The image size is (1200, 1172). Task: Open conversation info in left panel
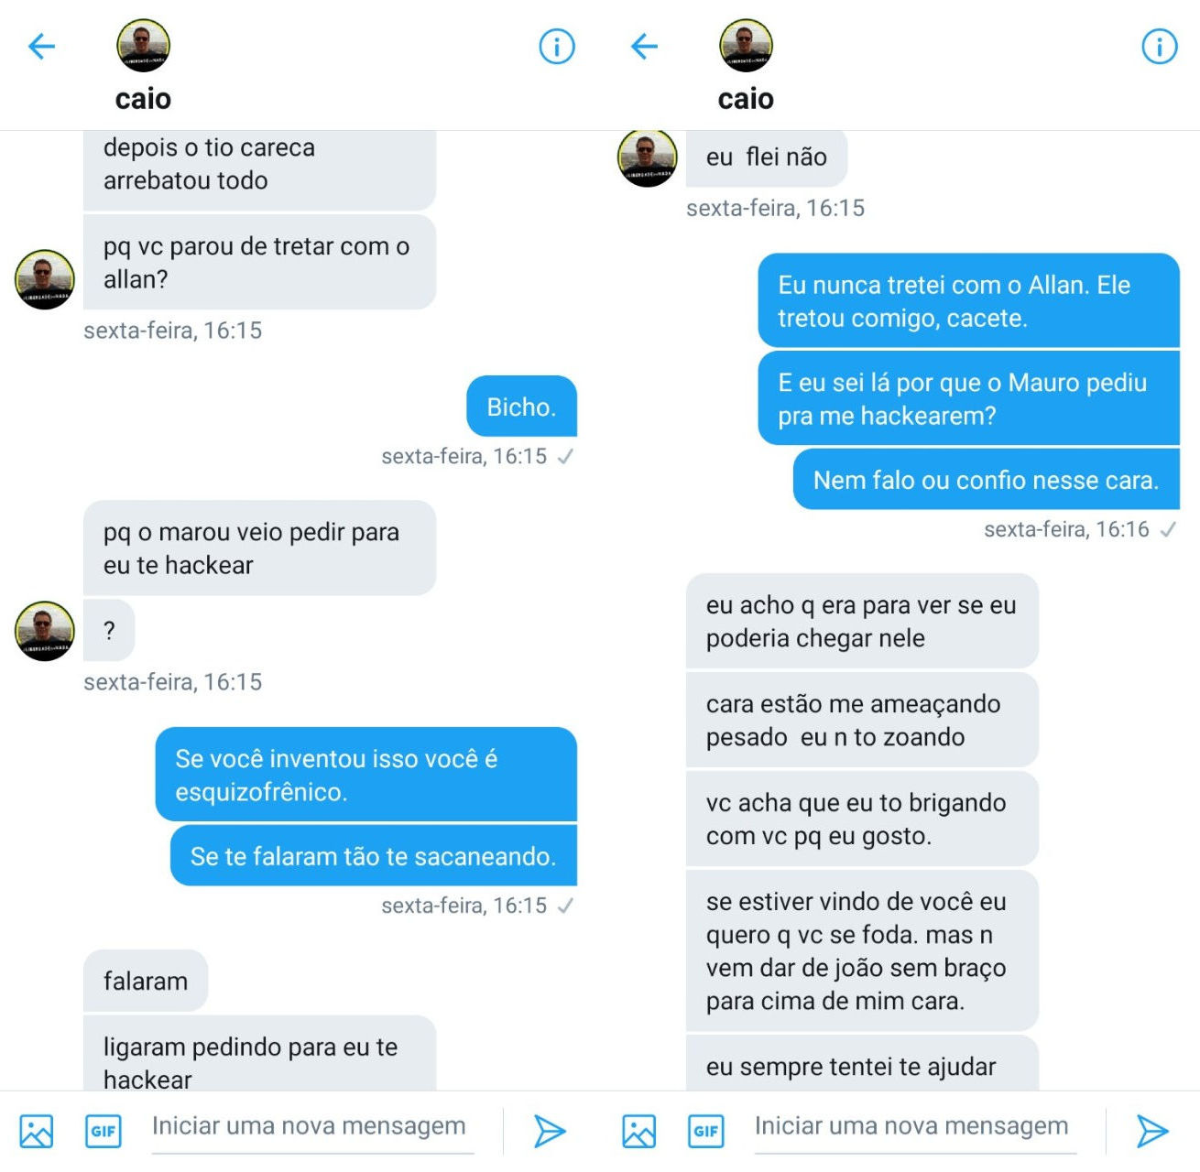click(557, 46)
